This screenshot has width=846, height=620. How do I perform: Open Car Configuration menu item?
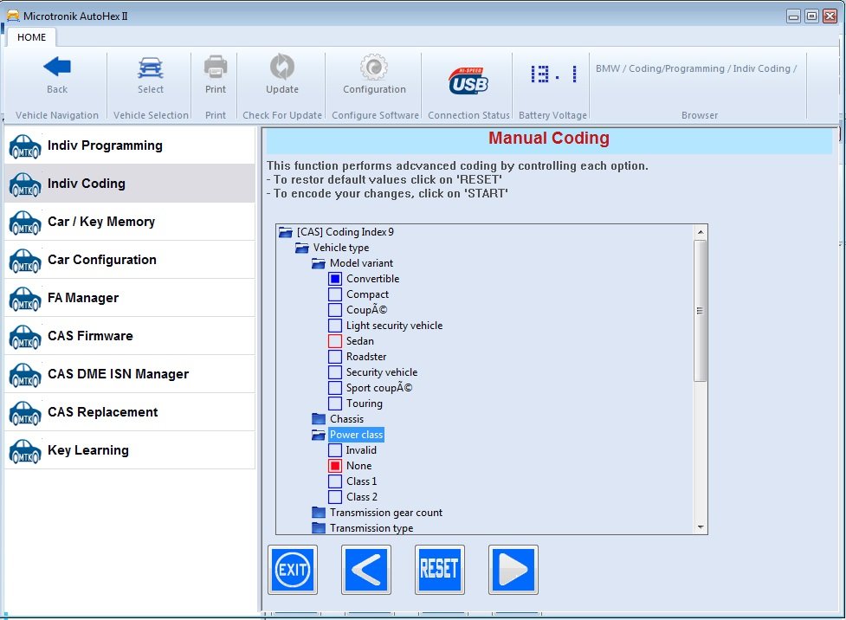[x=130, y=260]
